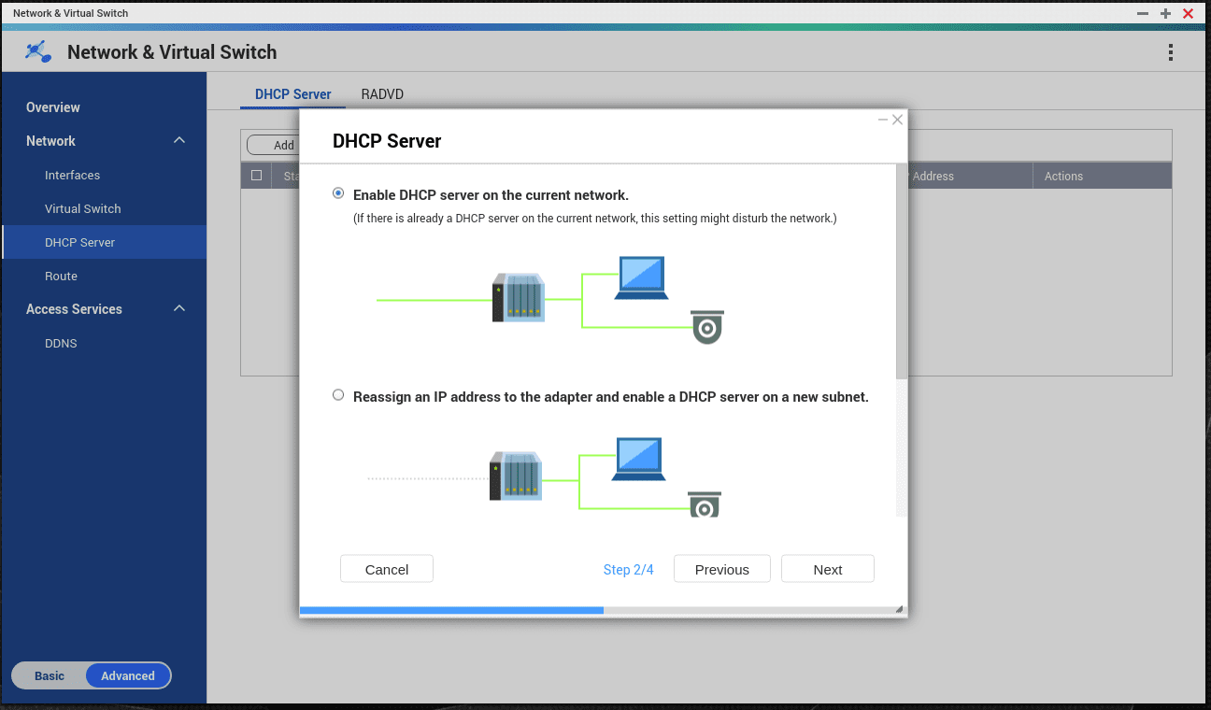Viewport: 1211px width, 710px height.
Task: Click the camera icon in the first diagram
Action: (x=707, y=327)
